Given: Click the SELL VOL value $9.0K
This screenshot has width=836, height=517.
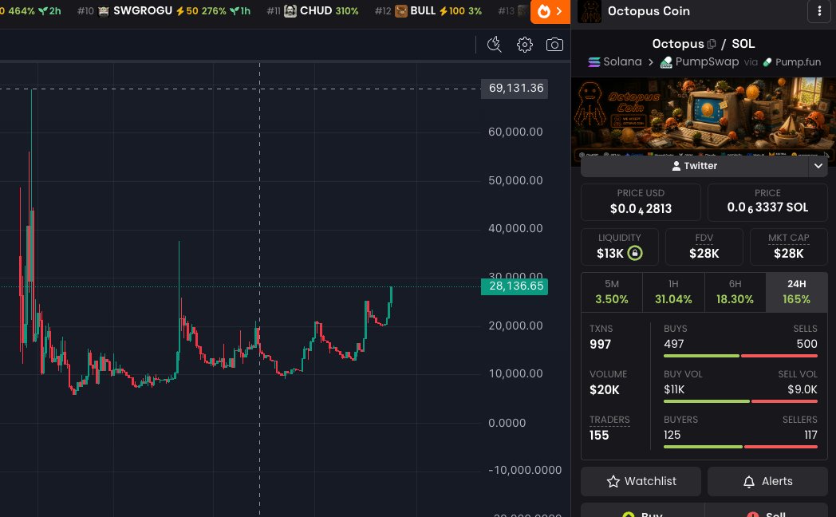Looking at the screenshot, I should (x=802, y=389).
